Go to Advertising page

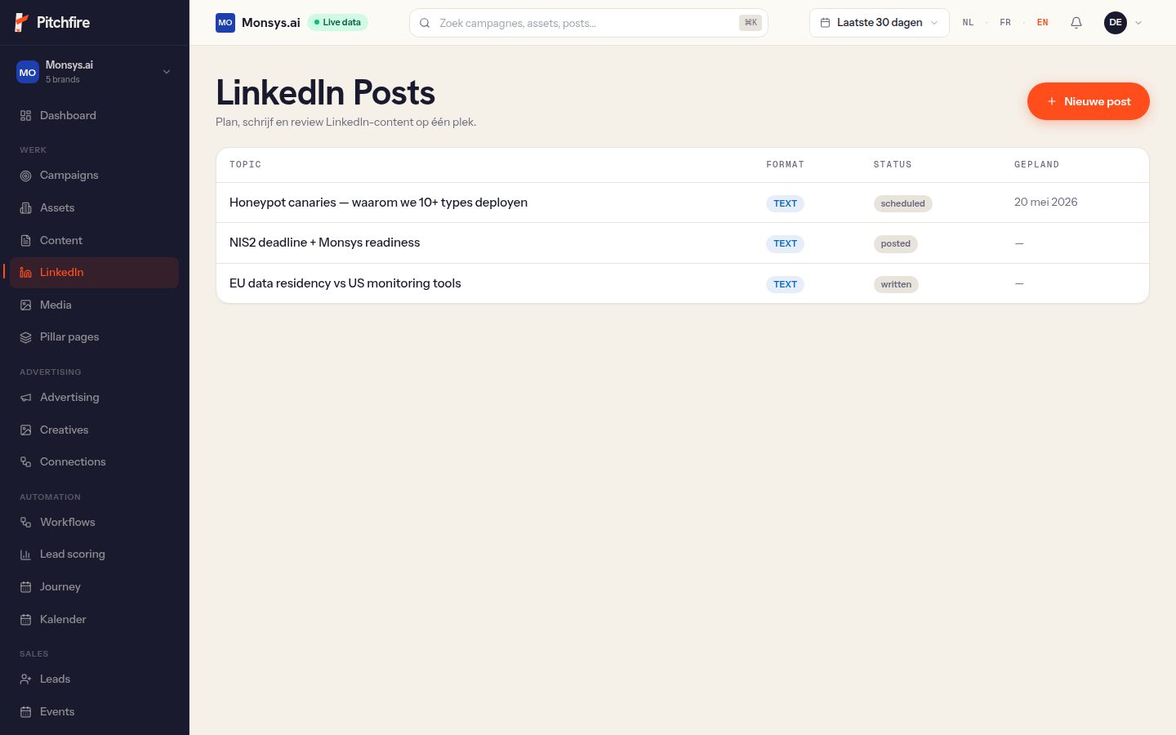click(95, 398)
